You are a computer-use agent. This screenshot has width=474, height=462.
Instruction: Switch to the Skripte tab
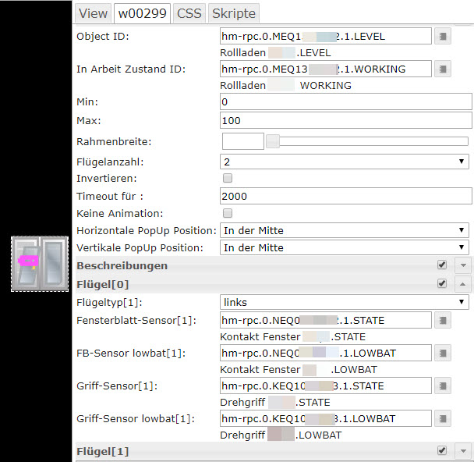(x=233, y=13)
